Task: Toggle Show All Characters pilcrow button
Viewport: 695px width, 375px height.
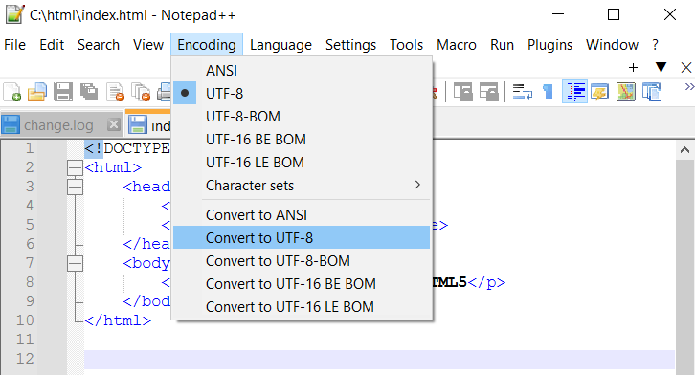Action: (x=549, y=92)
